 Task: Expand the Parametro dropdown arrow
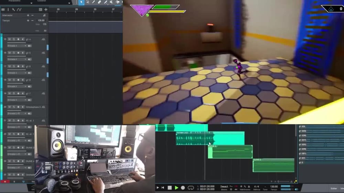(x=31, y=3)
